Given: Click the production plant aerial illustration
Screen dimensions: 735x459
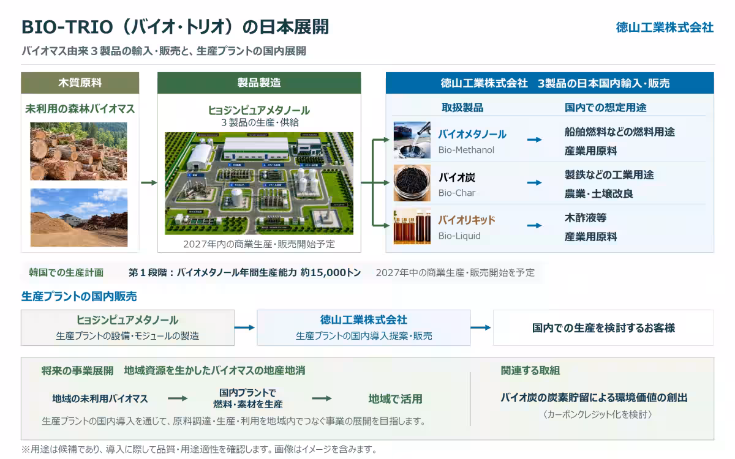Looking at the screenshot, I should click(x=259, y=183).
